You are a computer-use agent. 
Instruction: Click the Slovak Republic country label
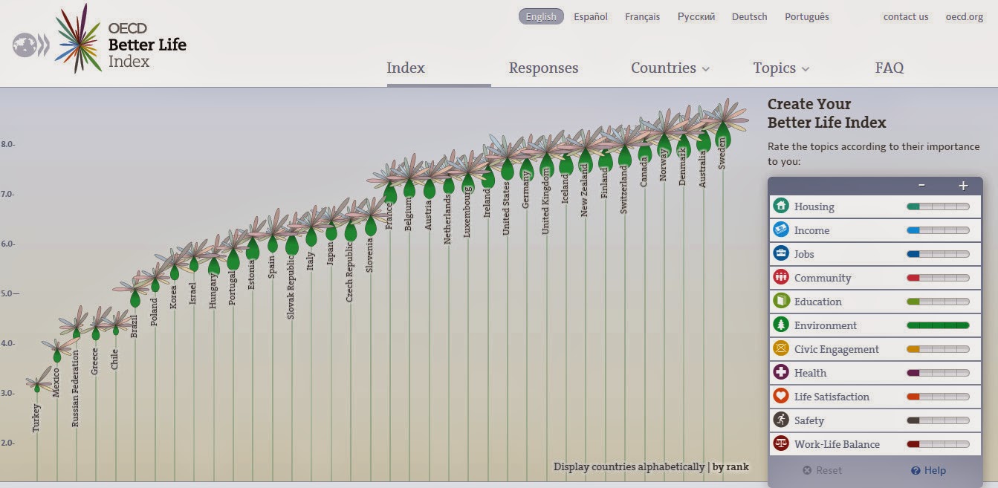[x=291, y=287]
